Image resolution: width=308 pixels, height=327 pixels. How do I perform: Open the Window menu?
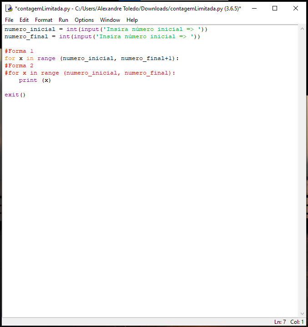(110, 20)
